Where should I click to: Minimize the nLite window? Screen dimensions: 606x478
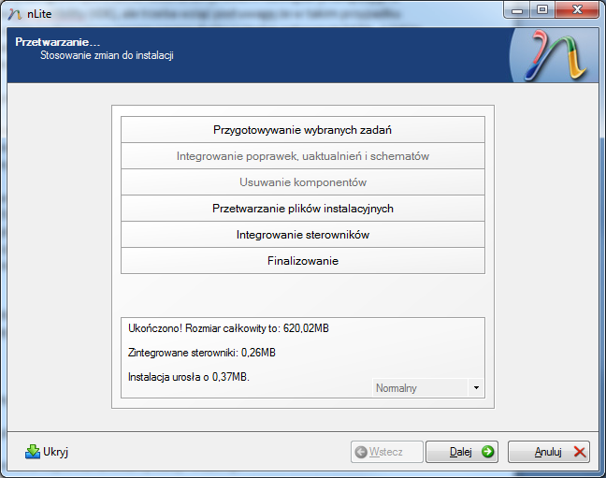[x=517, y=10]
